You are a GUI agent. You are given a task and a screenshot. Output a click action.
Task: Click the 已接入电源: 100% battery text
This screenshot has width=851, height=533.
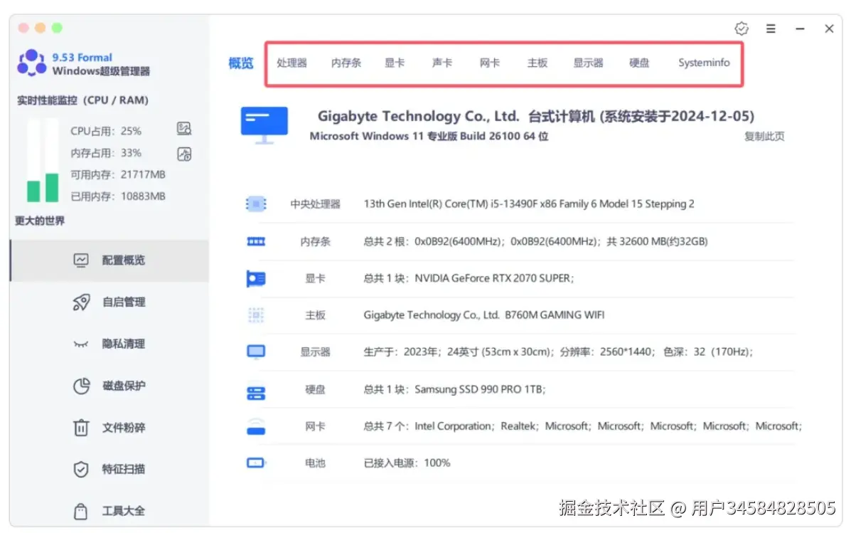(x=407, y=463)
